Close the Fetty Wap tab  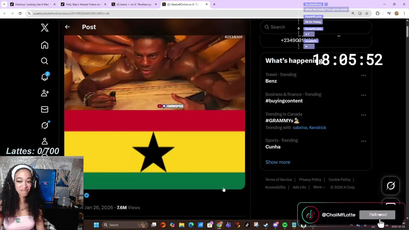pyautogui.click(x=105, y=4)
